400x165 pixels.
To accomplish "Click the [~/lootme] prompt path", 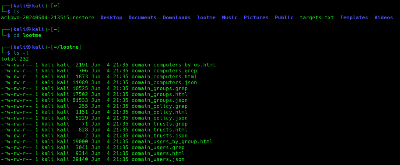I will [66, 47].
